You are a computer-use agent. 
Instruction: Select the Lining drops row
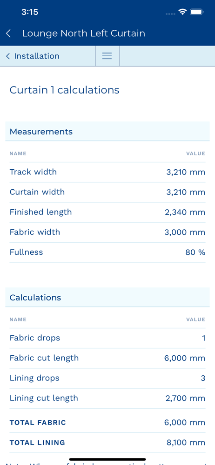pos(107,378)
